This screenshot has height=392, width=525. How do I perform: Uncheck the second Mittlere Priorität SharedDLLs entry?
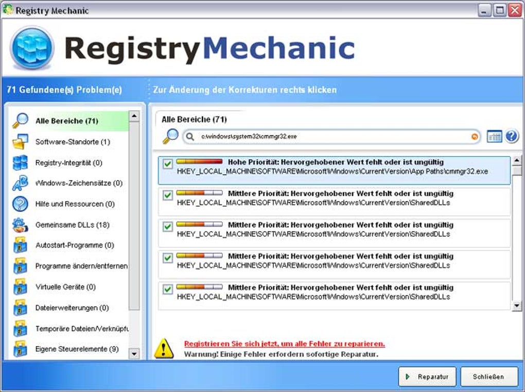pyautogui.click(x=168, y=227)
